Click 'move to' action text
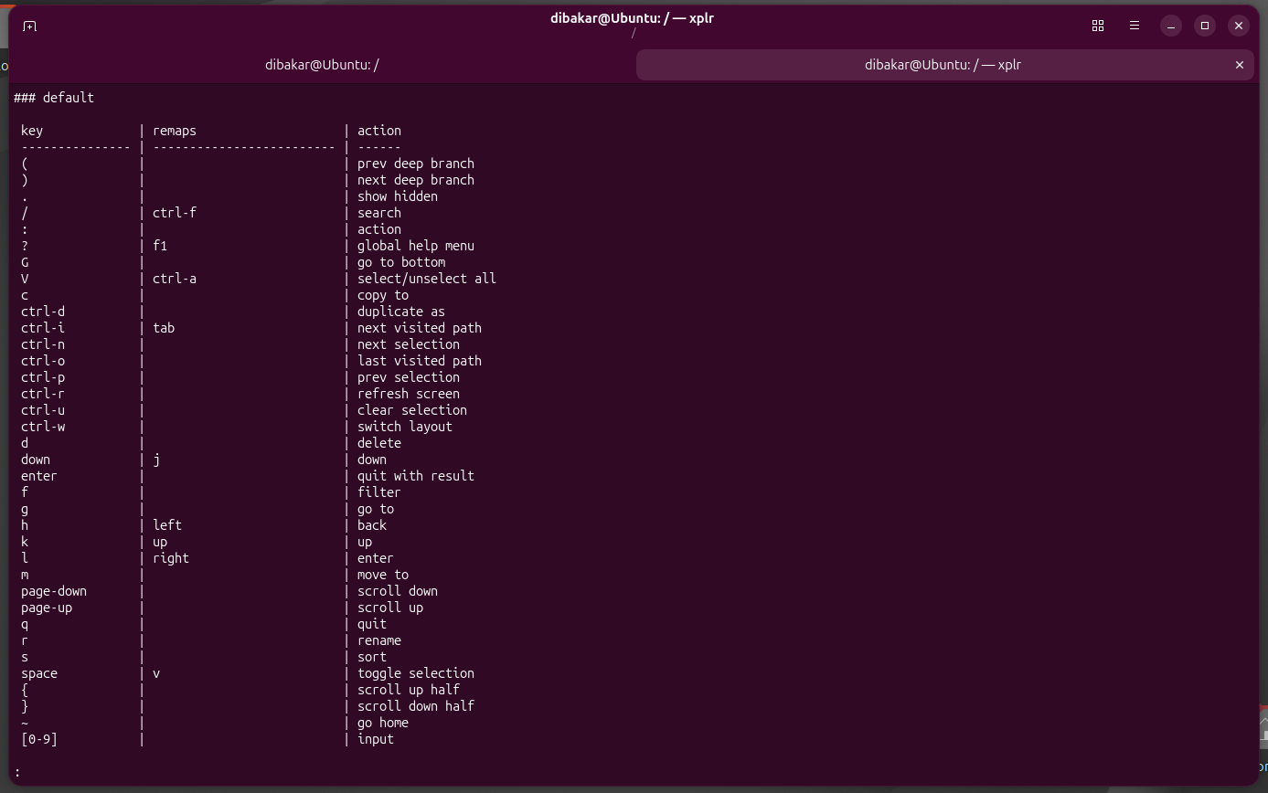1268x793 pixels. click(x=383, y=575)
